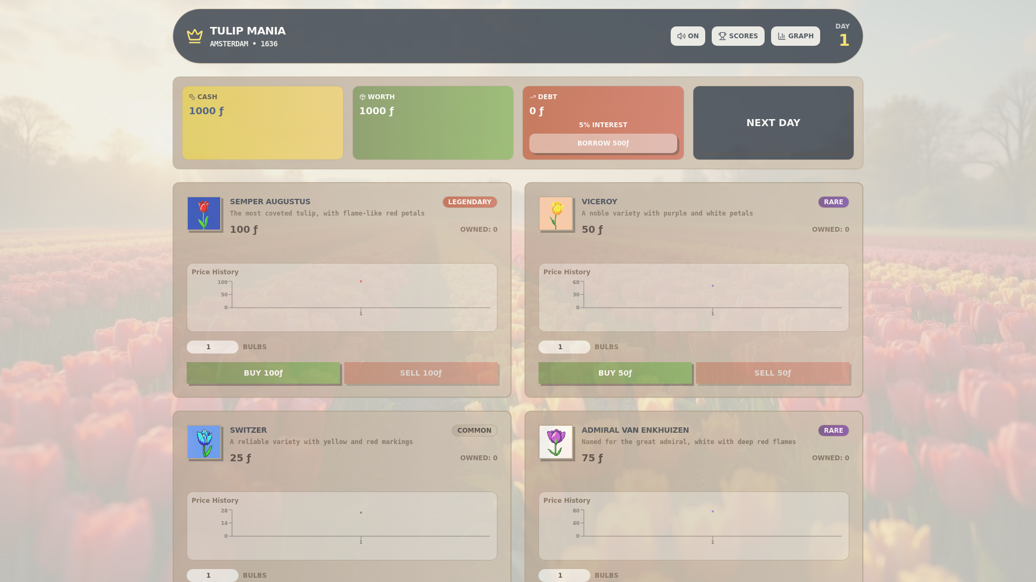Select the Admiral van Enkhuizen purple tulip thumbnail
This screenshot has width=1036, height=582.
coord(556,442)
